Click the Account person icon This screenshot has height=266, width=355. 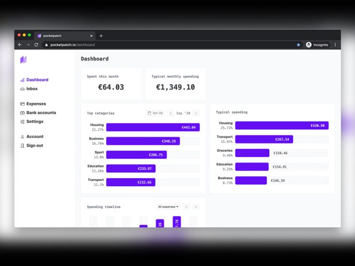point(23,137)
